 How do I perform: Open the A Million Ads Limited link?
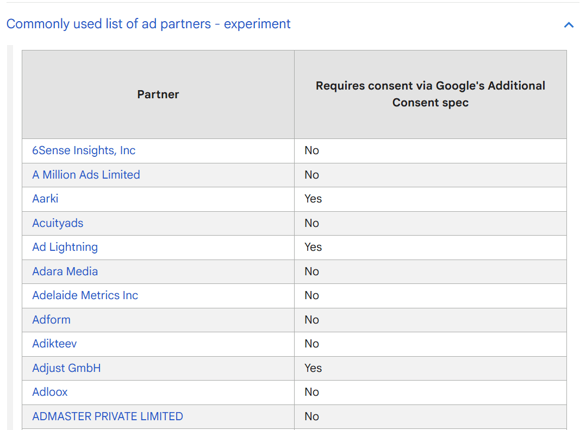pos(86,175)
